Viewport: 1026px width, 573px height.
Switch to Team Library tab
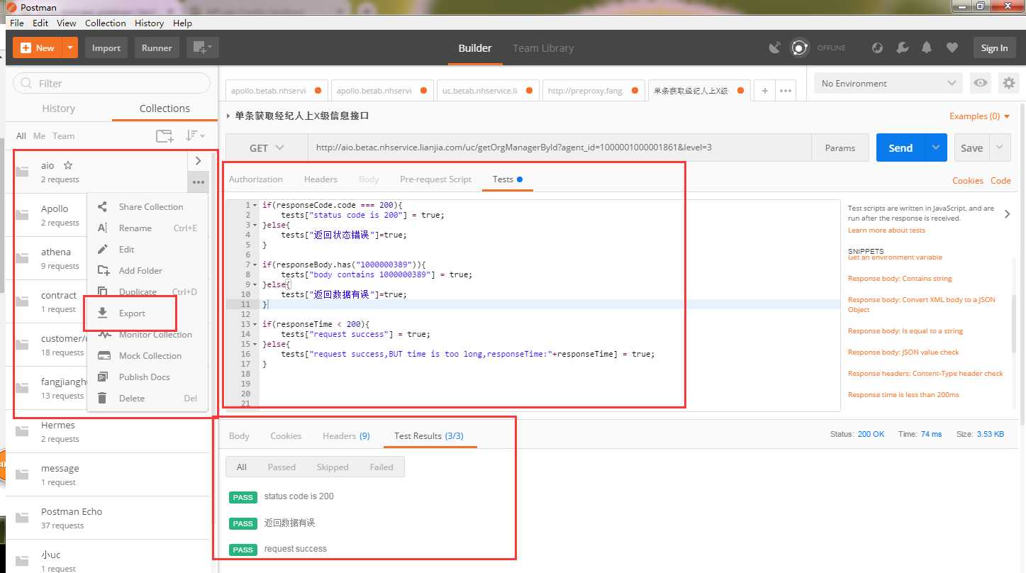(543, 48)
